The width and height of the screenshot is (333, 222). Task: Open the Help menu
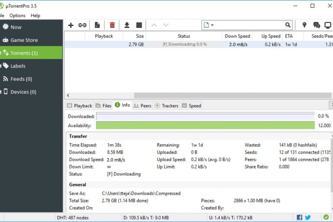35,16
